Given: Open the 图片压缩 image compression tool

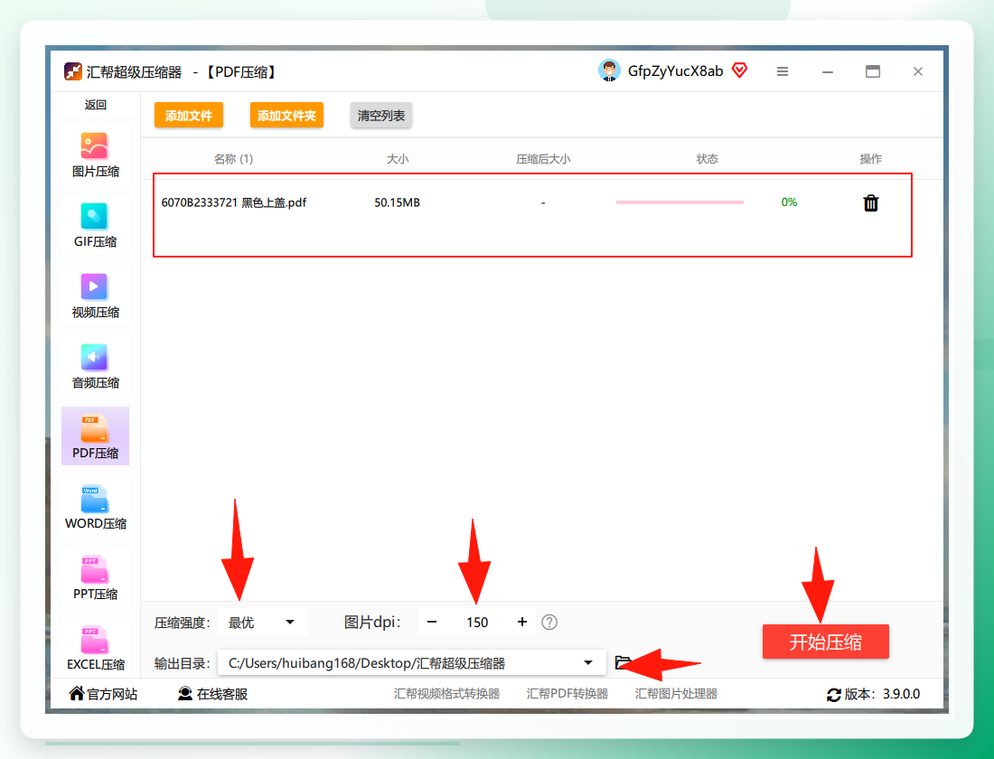Looking at the screenshot, I should pos(95,155).
